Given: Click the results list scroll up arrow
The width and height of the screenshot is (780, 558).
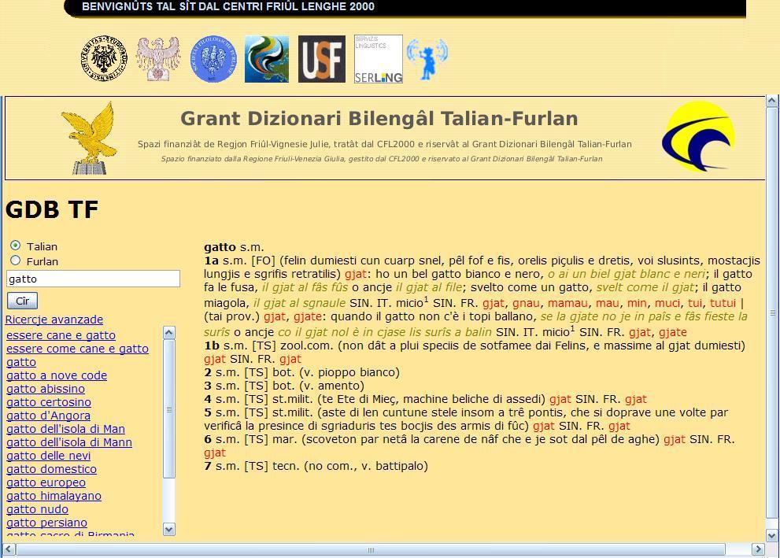Looking at the screenshot, I should pyautogui.click(x=169, y=333).
